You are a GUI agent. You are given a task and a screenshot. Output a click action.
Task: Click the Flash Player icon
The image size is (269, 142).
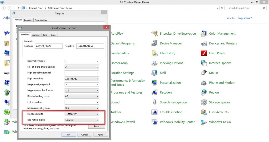(204, 53)
